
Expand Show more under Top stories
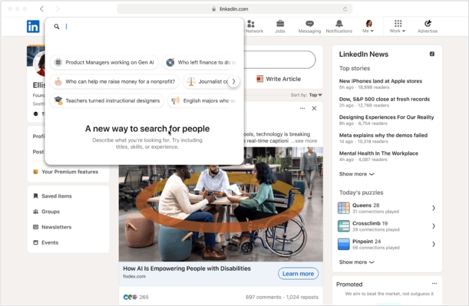pos(357,174)
